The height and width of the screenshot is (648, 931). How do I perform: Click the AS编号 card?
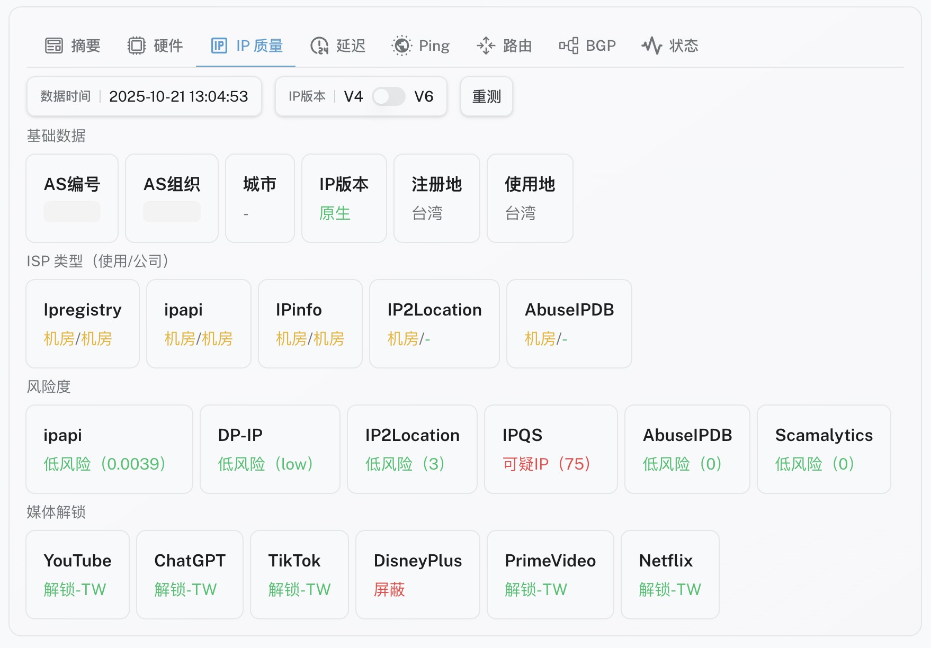point(72,198)
